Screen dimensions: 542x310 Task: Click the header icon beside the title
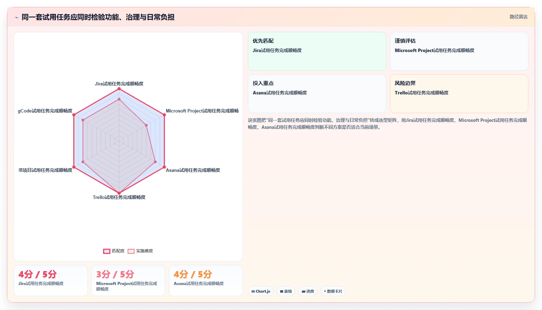click(x=16, y=17)
